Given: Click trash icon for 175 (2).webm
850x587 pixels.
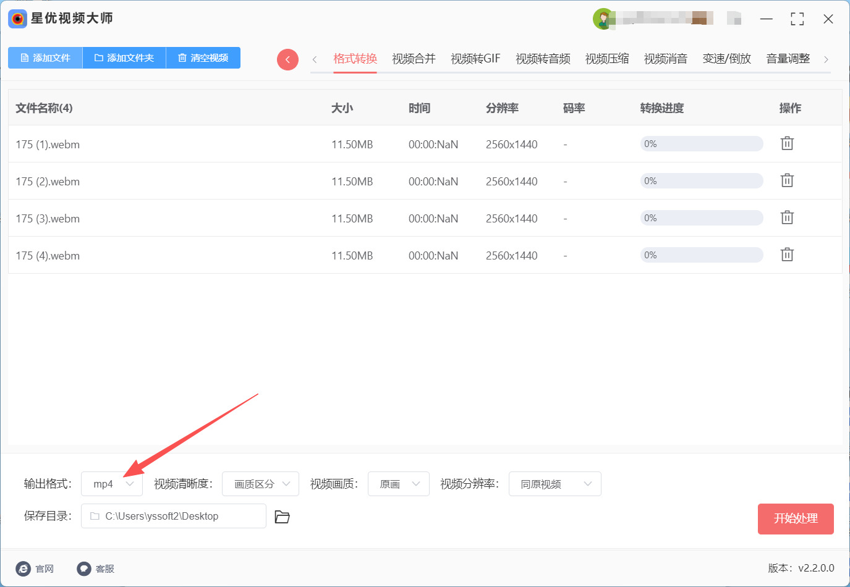Looking at the screenshot, I should point(786,180).
